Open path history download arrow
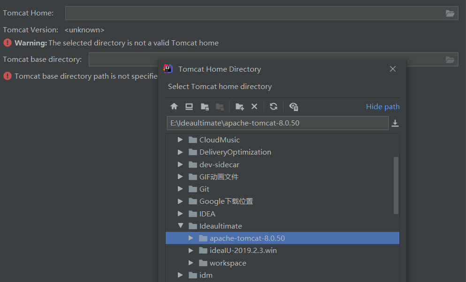Screen dimensions: 466x282 [x=395, y=123]
